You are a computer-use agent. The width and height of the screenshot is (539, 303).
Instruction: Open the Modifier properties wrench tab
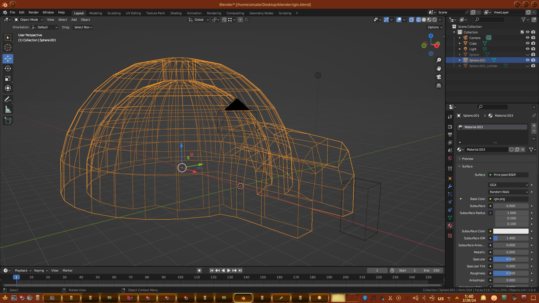pyautogui.click(x=450, y=186)
